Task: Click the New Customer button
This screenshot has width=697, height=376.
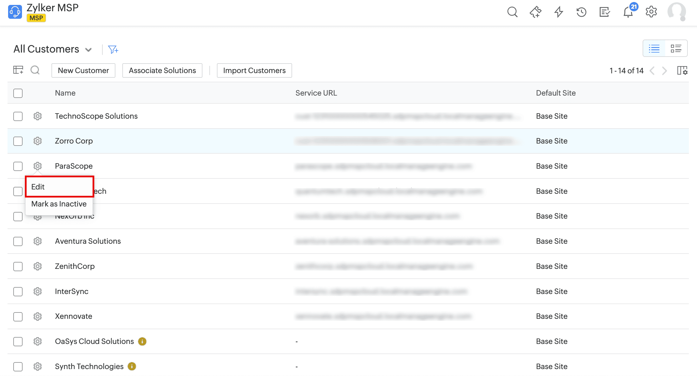Action: (x=83, y=70)
